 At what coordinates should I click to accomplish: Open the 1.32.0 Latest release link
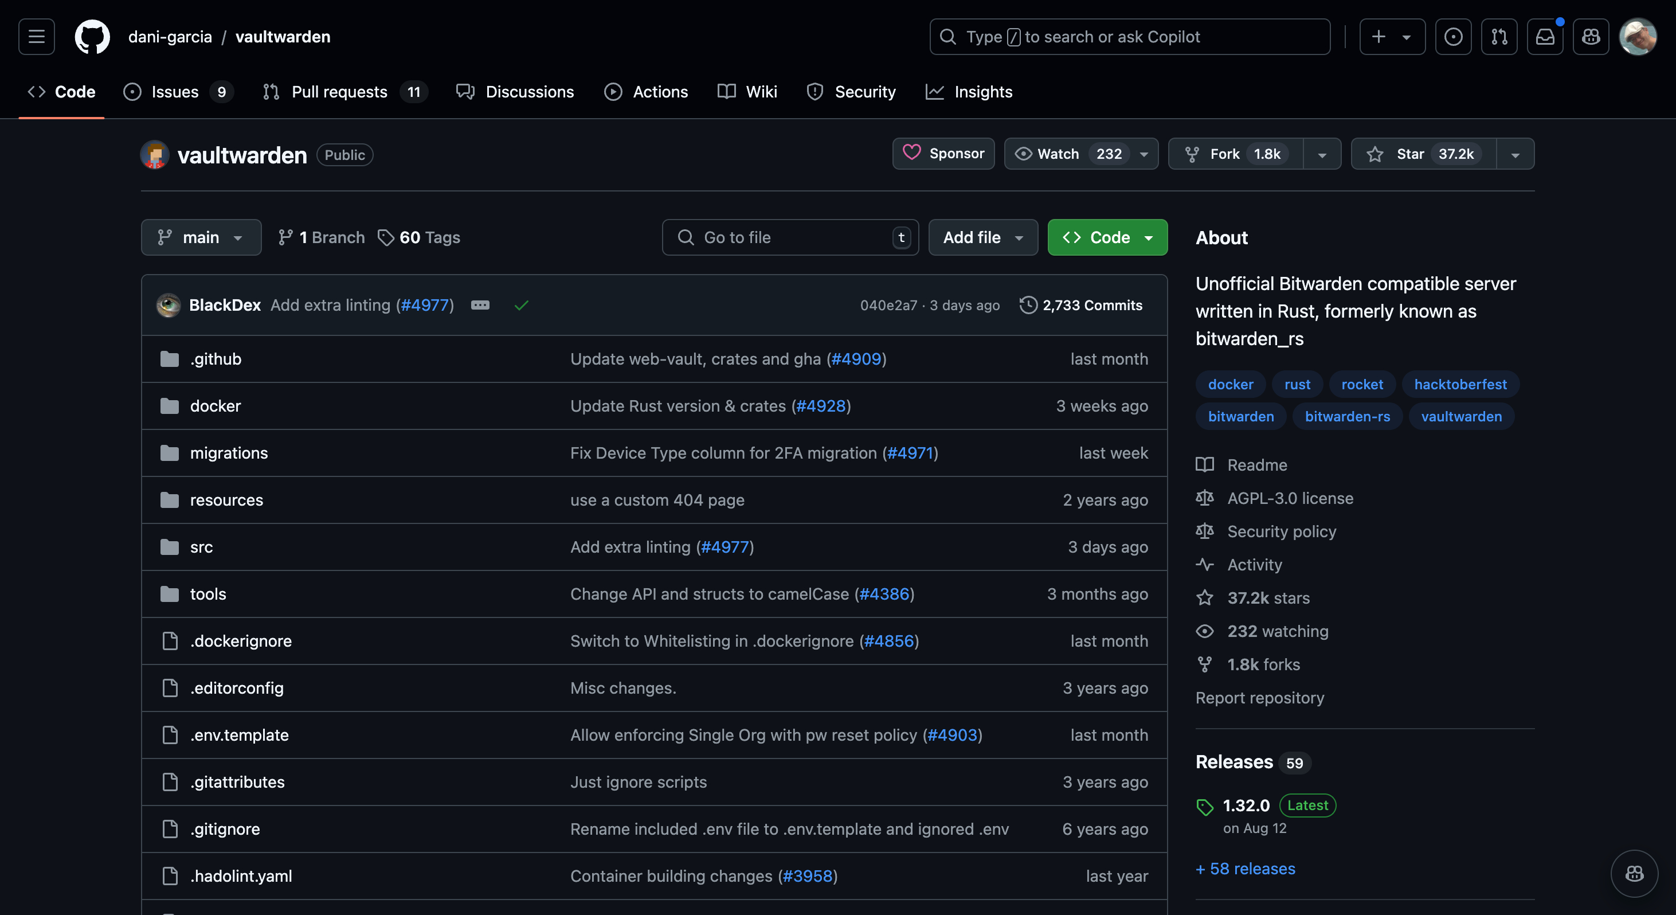point(1246,804)
